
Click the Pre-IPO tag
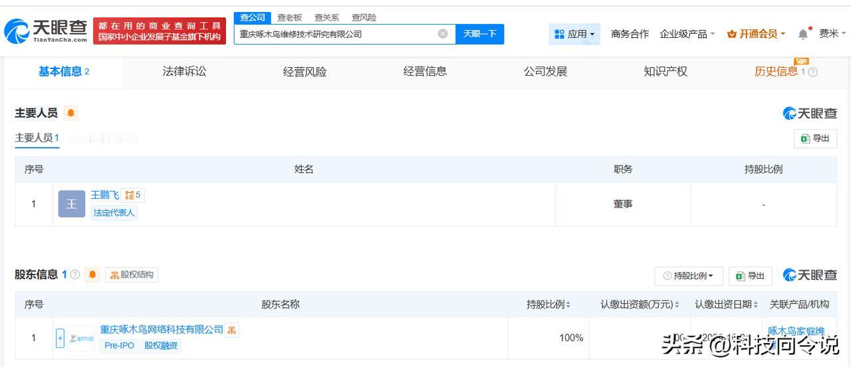click(119, 346)
